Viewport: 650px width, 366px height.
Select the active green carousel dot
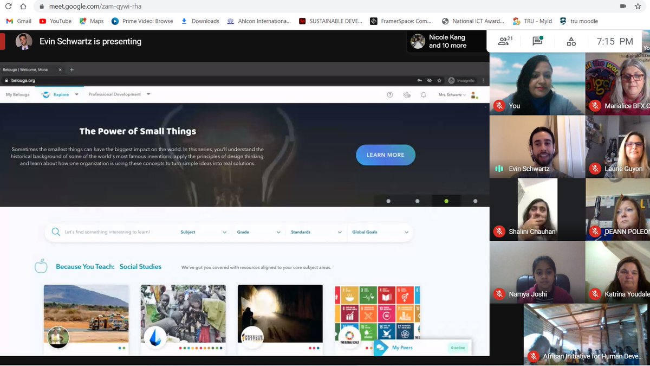point(446,201)
